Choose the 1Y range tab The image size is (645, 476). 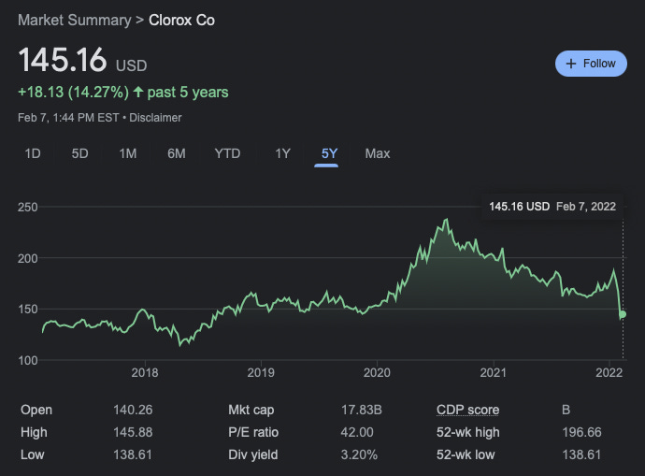coord(282,153)
